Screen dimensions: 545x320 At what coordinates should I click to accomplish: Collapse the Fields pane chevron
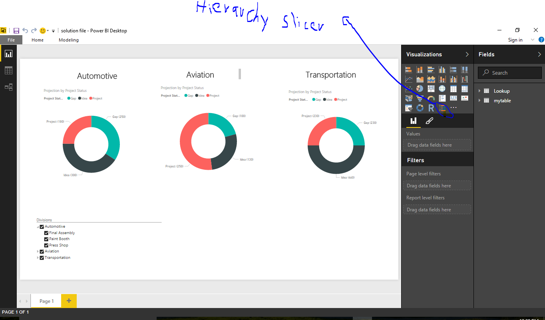coord(539,54)
